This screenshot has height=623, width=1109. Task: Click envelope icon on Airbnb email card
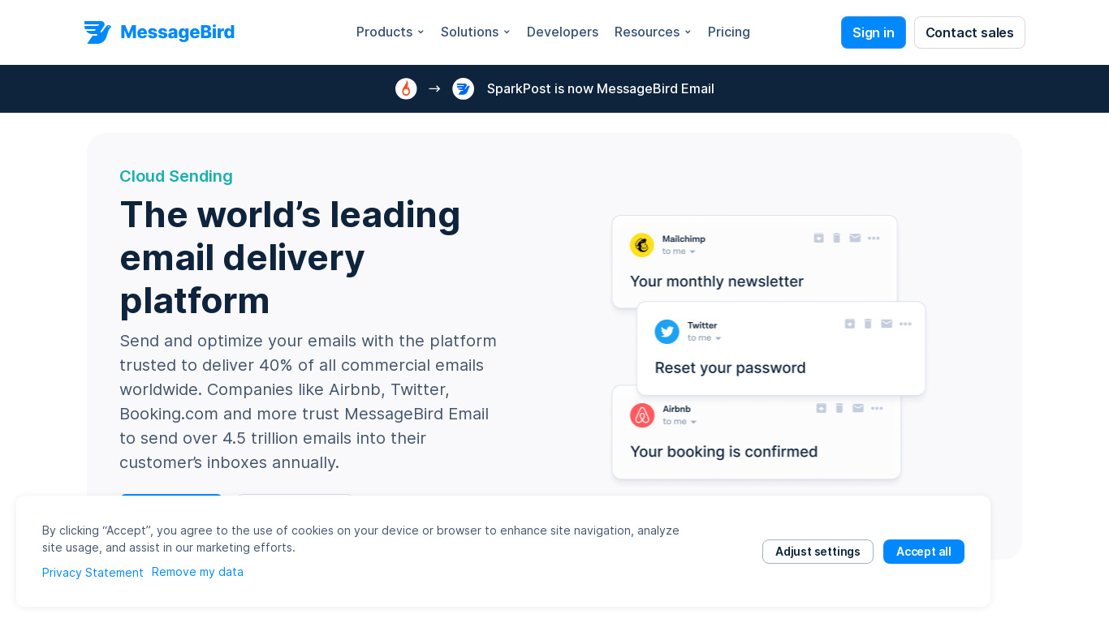pyautogui.click(x=858, y=408)
